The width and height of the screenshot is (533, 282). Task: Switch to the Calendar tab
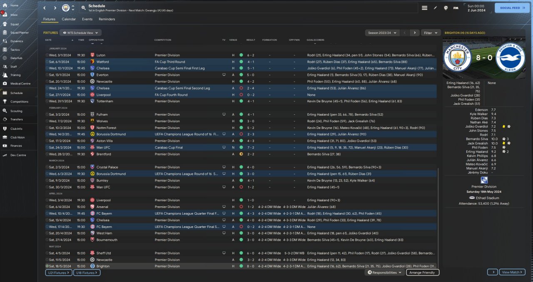click(x=69, y=19)
